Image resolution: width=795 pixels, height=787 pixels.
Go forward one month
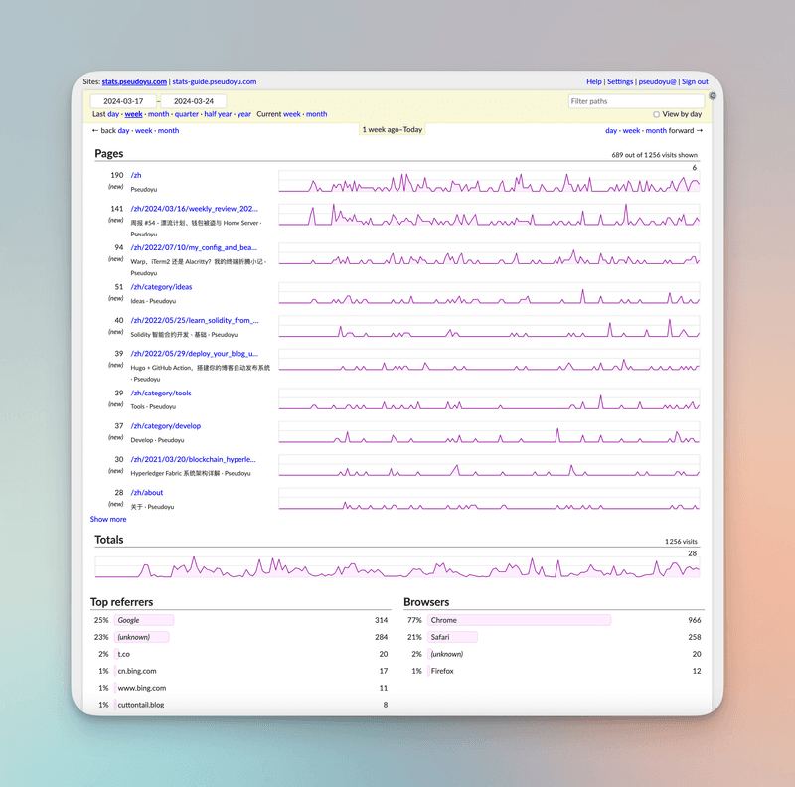point(656,130)
